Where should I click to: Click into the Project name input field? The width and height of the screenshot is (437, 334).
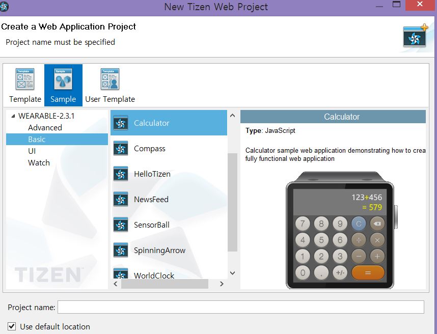[241, 307]
